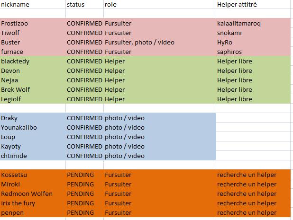This screenshot has height=220, width=293.
Task: Click 'Helper libre' in the Legiolf row
Action: point(234,99)
